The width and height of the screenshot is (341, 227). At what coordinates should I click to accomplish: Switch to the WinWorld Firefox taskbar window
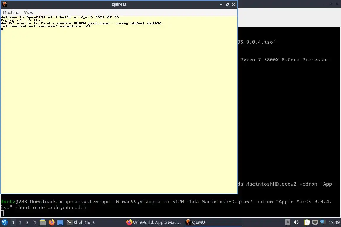(x=154, y=222)
